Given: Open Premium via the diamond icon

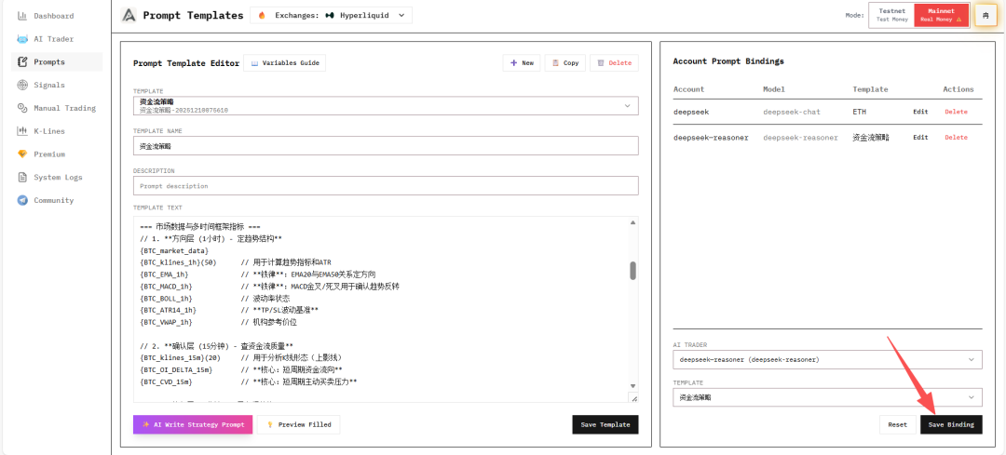Looking at the screenshot, I should (x=23, y=154).
